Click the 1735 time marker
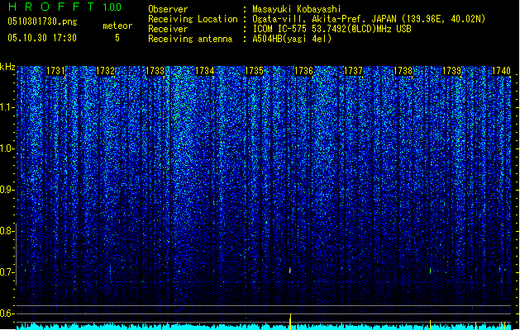The width and height of the screenshot is (520, 330). 254,71
